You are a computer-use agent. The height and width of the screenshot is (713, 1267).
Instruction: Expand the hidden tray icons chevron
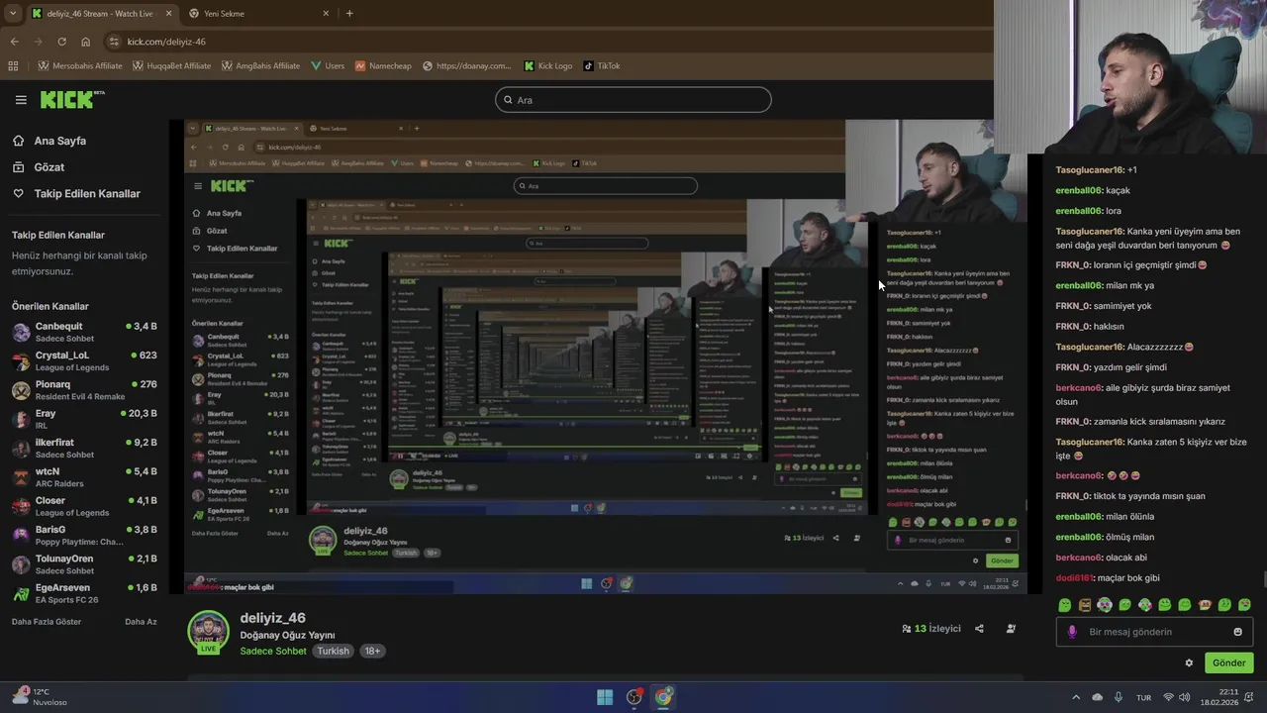[1076, 697]
